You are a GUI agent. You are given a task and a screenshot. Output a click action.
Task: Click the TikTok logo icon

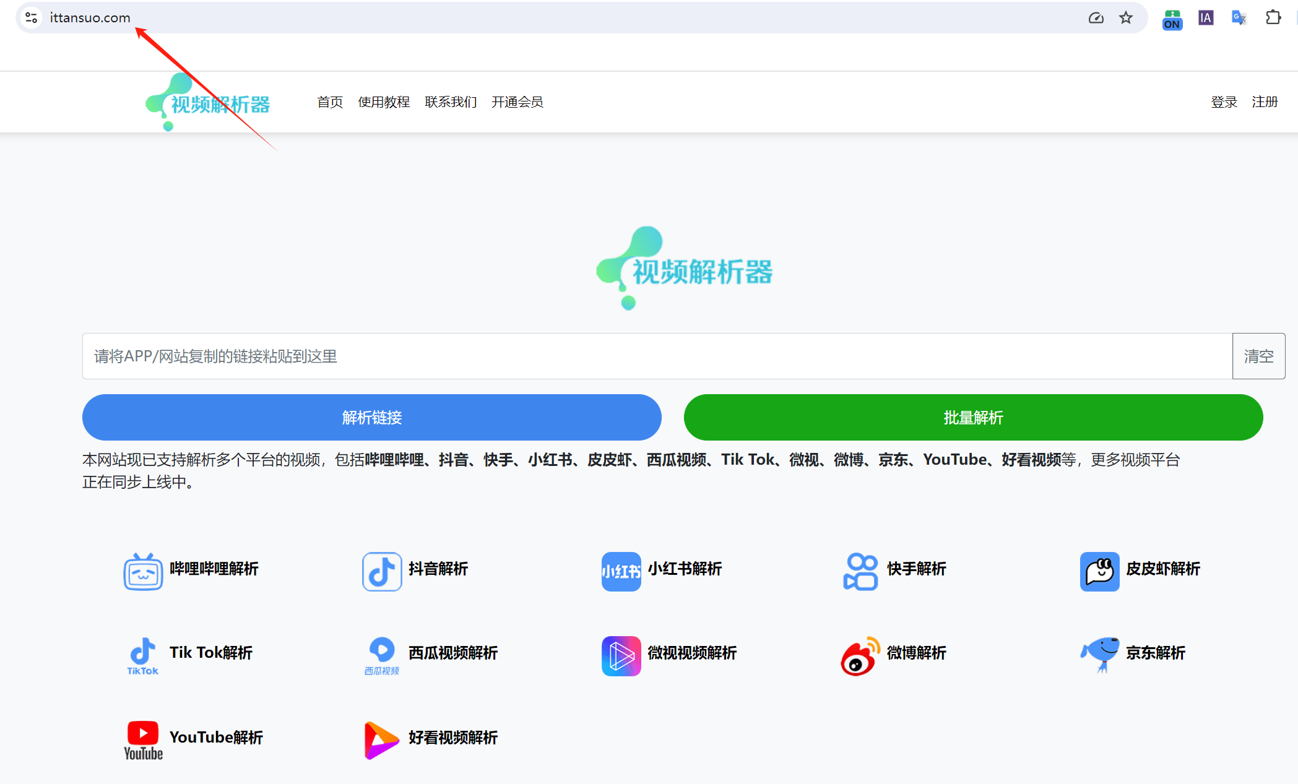[x=143, y=656]
